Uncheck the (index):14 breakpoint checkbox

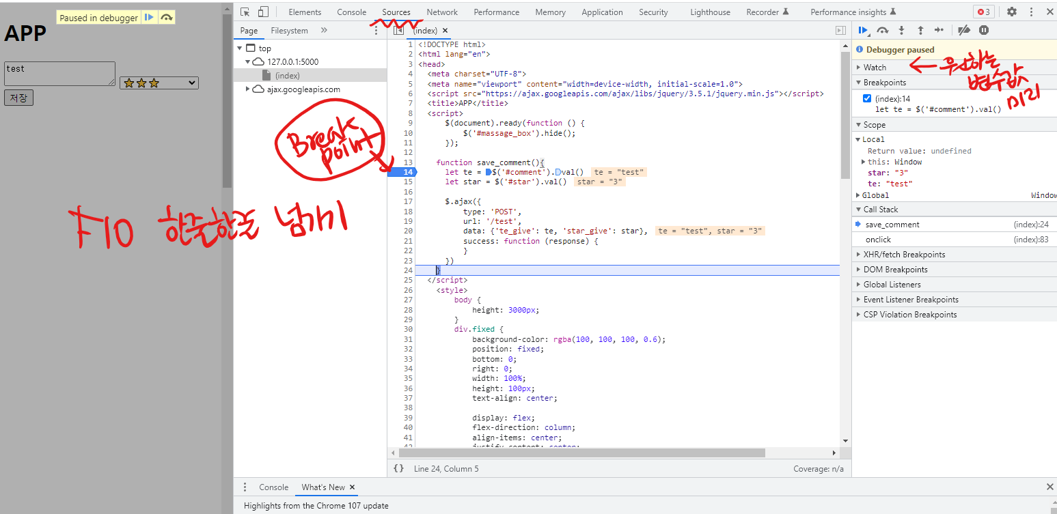(867, 99)
